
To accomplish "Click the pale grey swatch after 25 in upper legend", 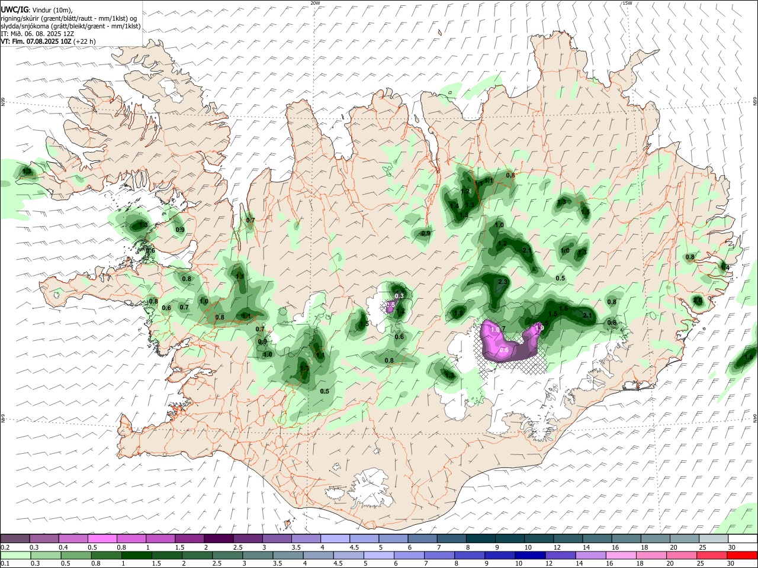I will (x=714, y=539).
